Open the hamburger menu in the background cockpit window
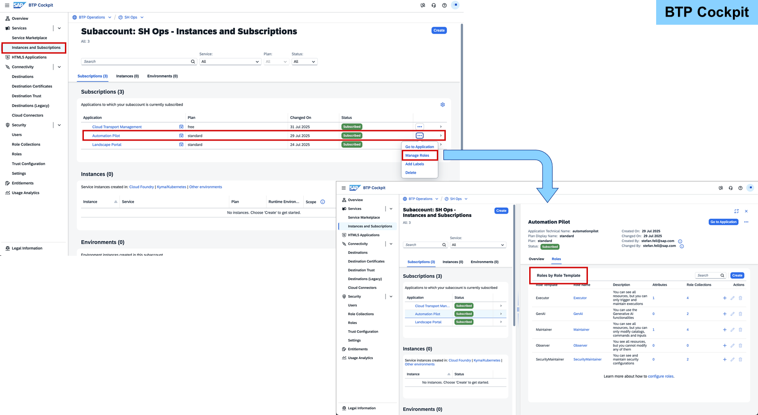This screenshot has height=415, width=758. 7,5
